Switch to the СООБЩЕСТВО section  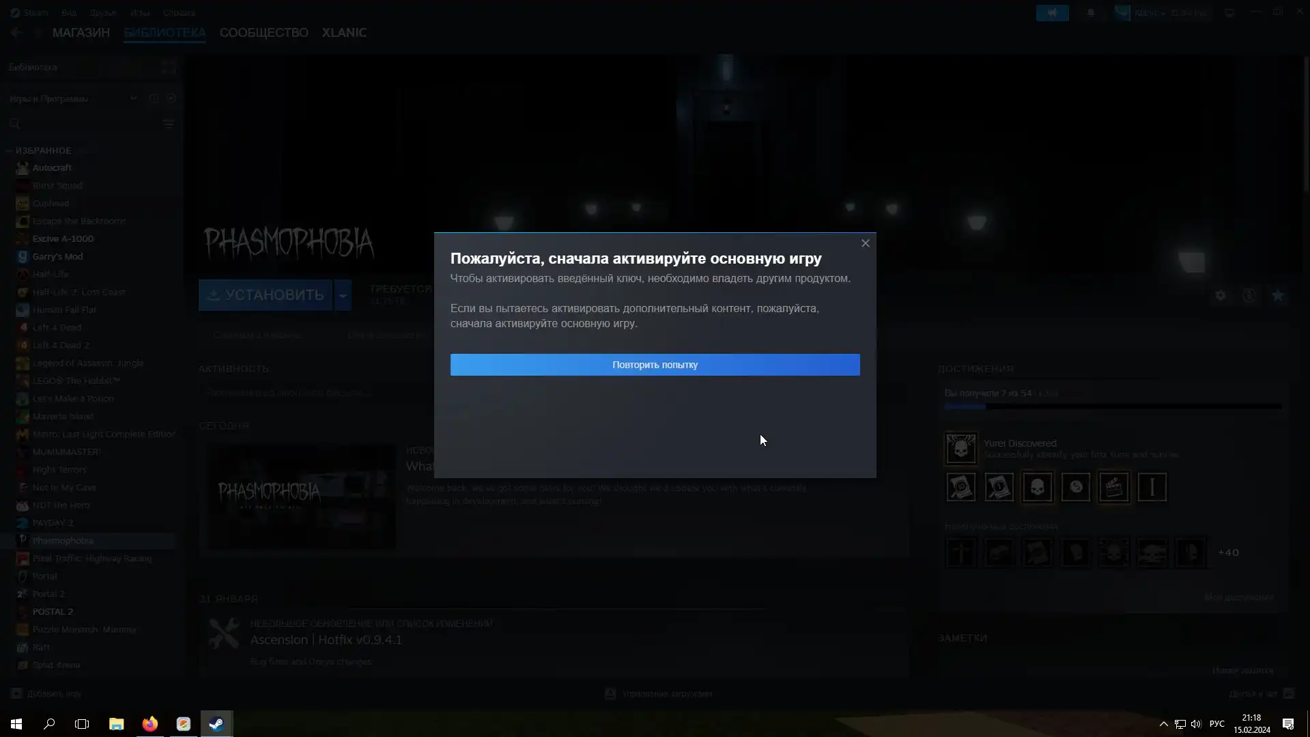pos(264,33)
